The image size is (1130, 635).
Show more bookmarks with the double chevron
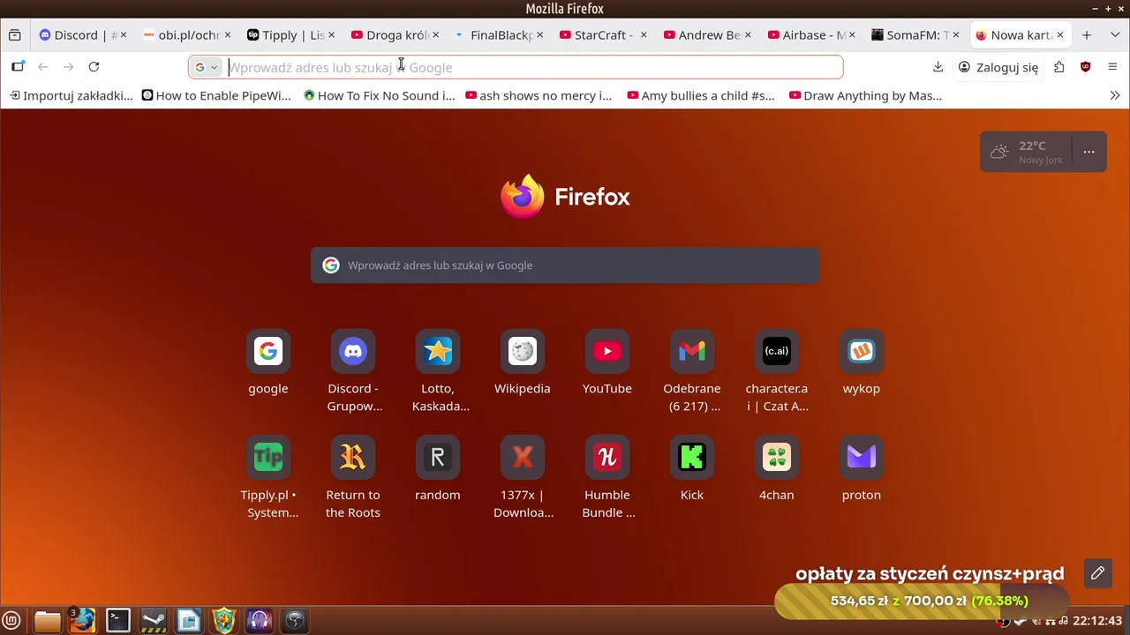[x=1115, y=95]
